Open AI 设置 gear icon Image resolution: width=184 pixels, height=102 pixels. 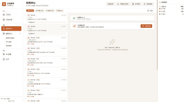click(x=4, y=54)
